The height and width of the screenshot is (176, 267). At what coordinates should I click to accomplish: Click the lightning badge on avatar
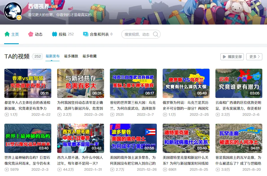click(x=19, y=18)
